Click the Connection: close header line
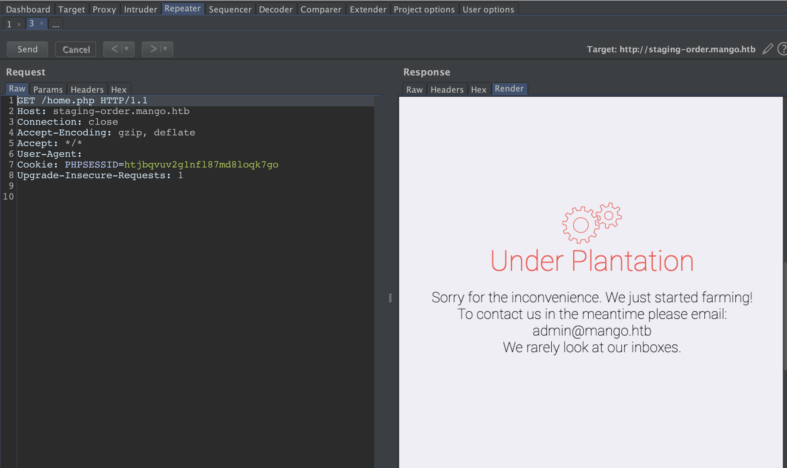The width and height of the screenshot is (787, 468). [x=67, y=122]
